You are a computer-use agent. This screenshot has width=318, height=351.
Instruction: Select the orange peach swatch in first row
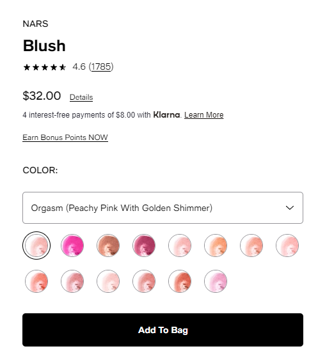coord(216,246)
